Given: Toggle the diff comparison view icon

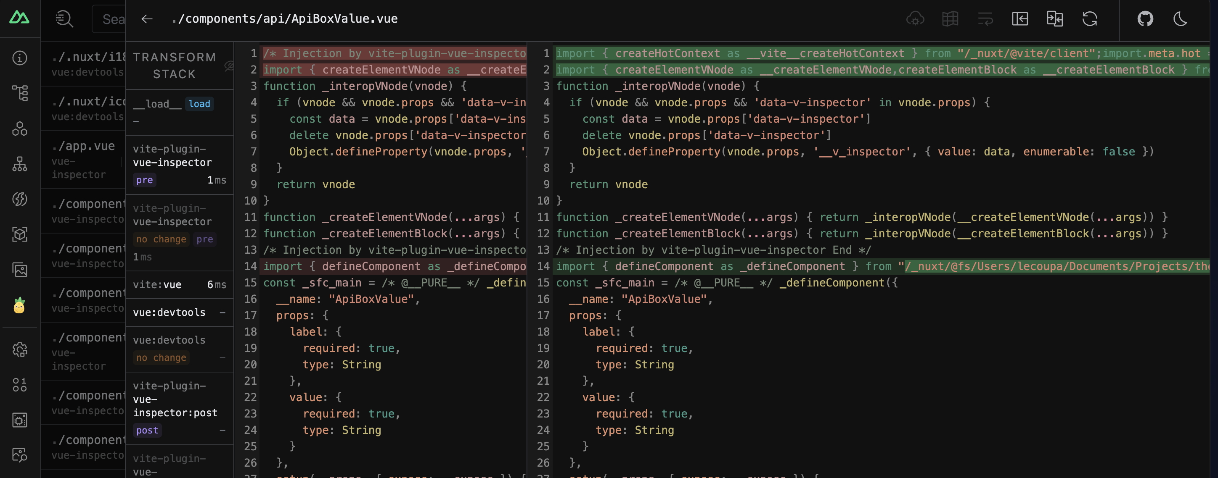Looking at the screenshot, I should (x=1055, y=19).
